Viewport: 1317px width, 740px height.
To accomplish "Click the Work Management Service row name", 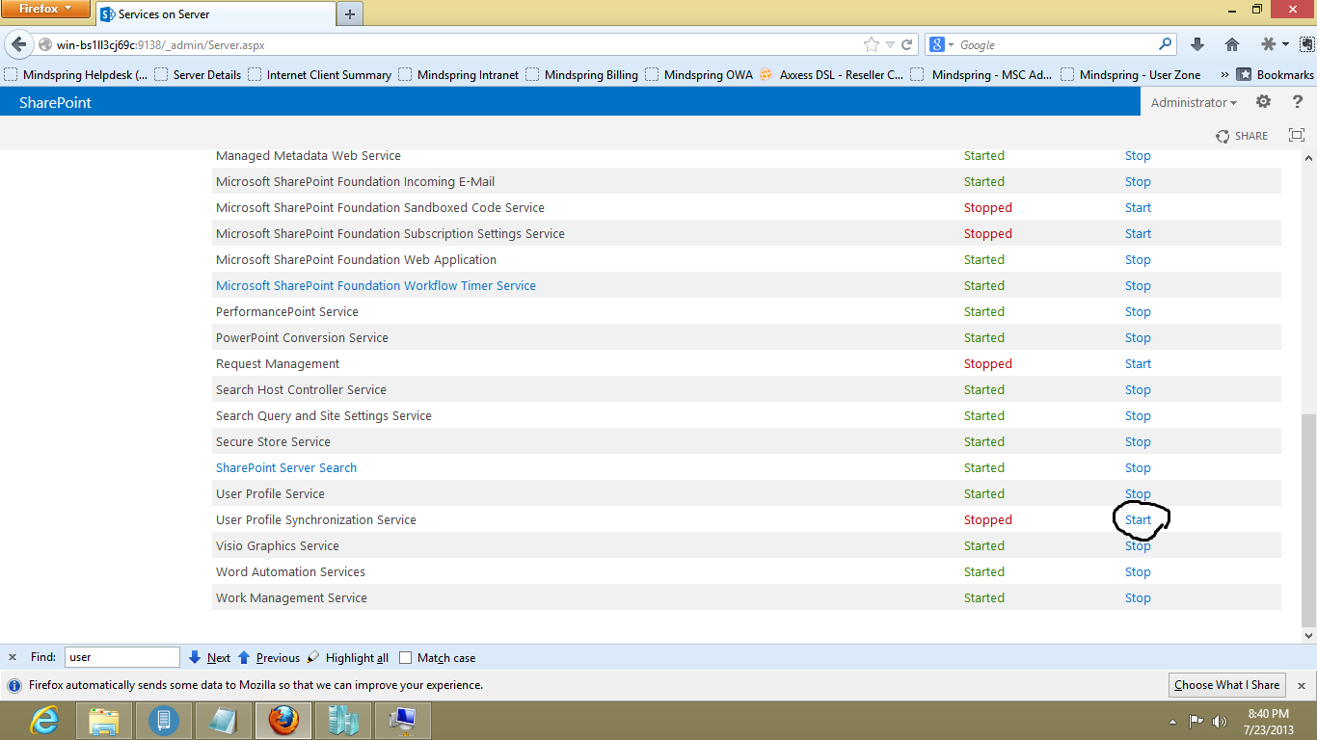I will (x=291, y=597).
